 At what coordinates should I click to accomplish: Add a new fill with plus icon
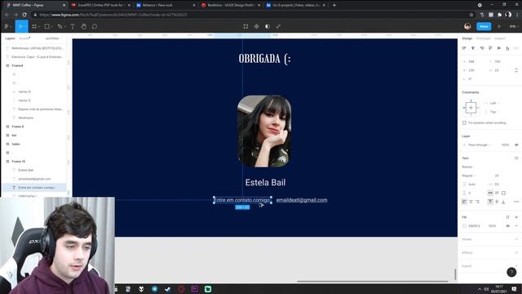tap(516, 217)
